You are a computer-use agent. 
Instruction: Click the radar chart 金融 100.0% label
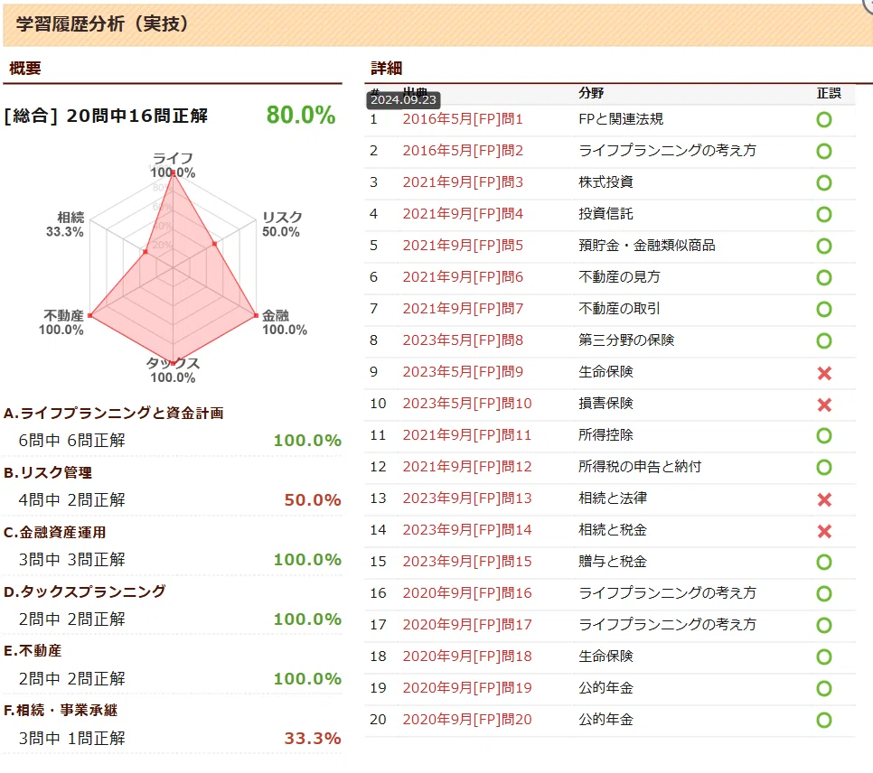pyautogui.click(x=285, y=322)
